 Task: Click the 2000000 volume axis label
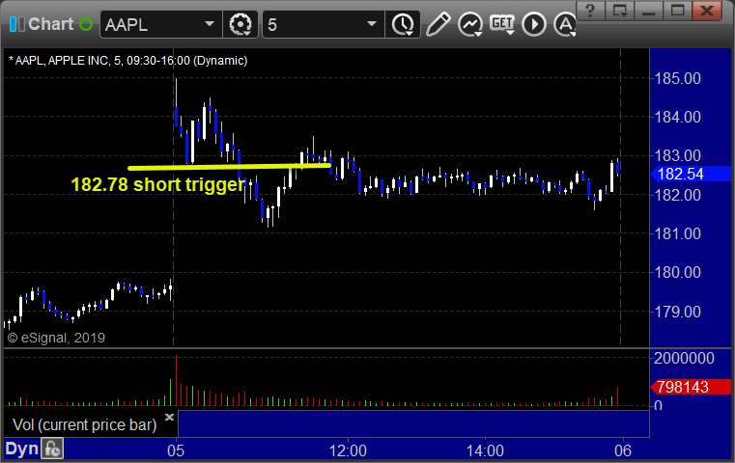pyautogui.click(x=684, y=358)
